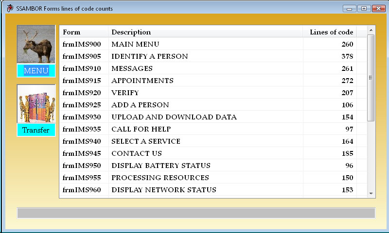Sort by the Form column header

[84, 32]
